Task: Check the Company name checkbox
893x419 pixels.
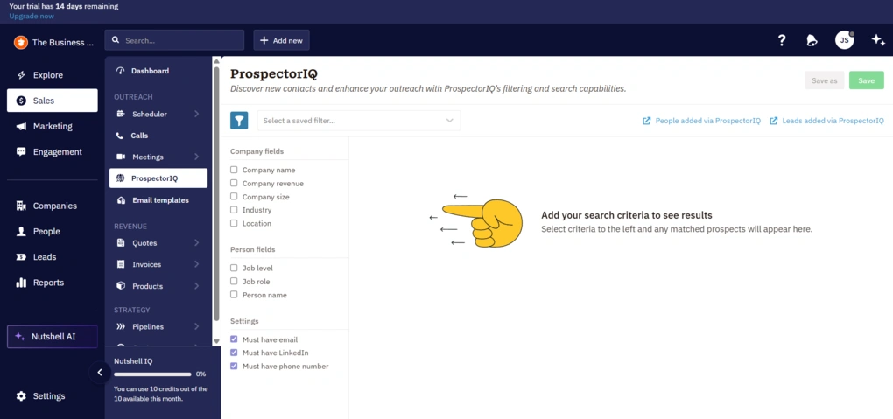Action: tap(234, 170)
